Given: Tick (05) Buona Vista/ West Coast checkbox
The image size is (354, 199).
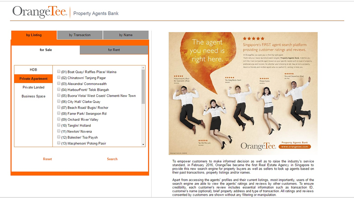Looking at the screenshot, I should pos(59,95).
